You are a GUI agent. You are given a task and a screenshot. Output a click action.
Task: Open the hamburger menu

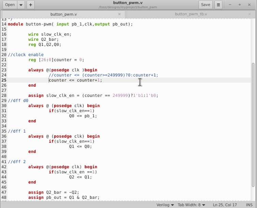pyautogui.click(x=218, y=5)
